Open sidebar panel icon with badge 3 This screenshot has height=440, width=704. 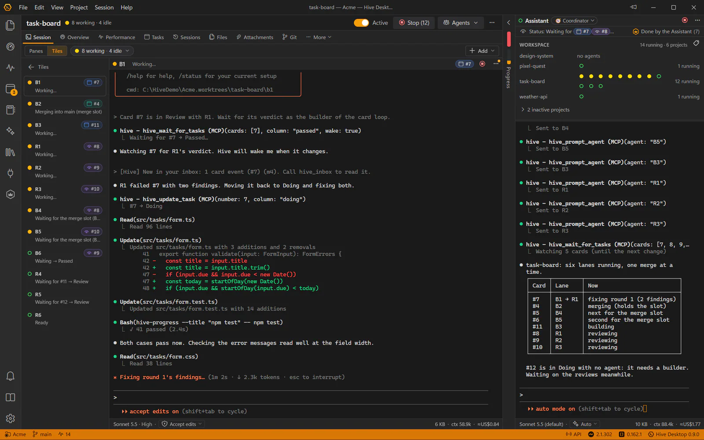click(x=10, y=89)
